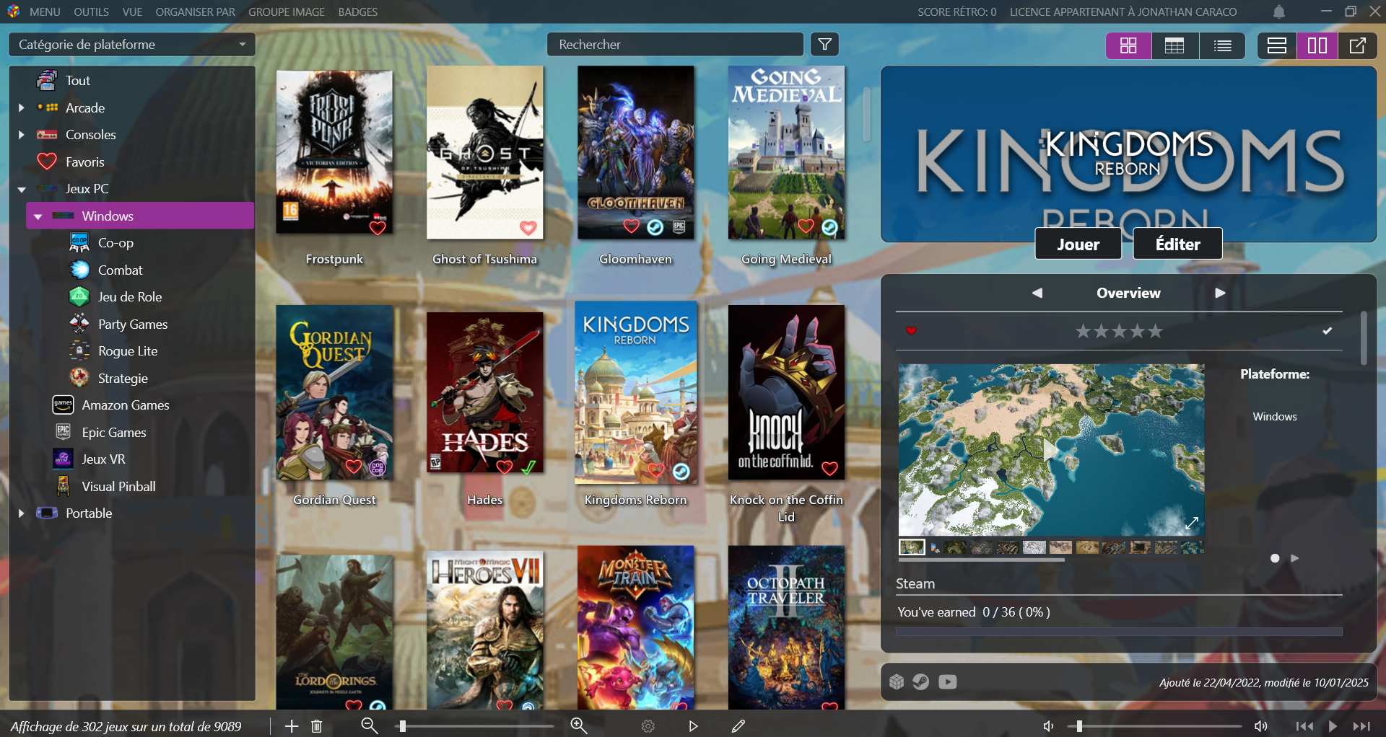The image size is (1386, 737).
Task: Show next details section after Overview
Action: [x=1220, y=293]
